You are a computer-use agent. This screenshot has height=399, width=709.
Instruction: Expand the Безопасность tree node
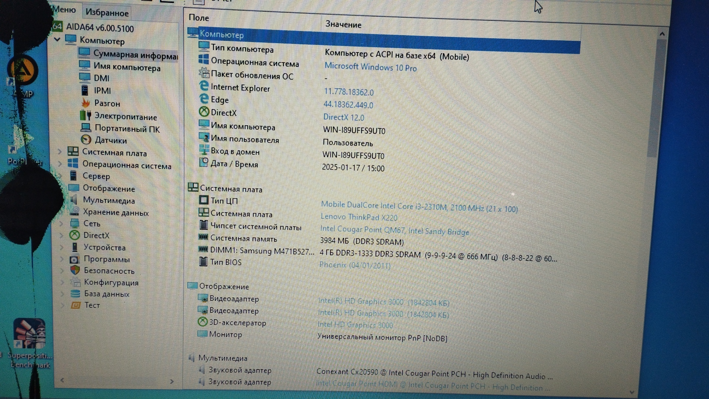[63, 270]
